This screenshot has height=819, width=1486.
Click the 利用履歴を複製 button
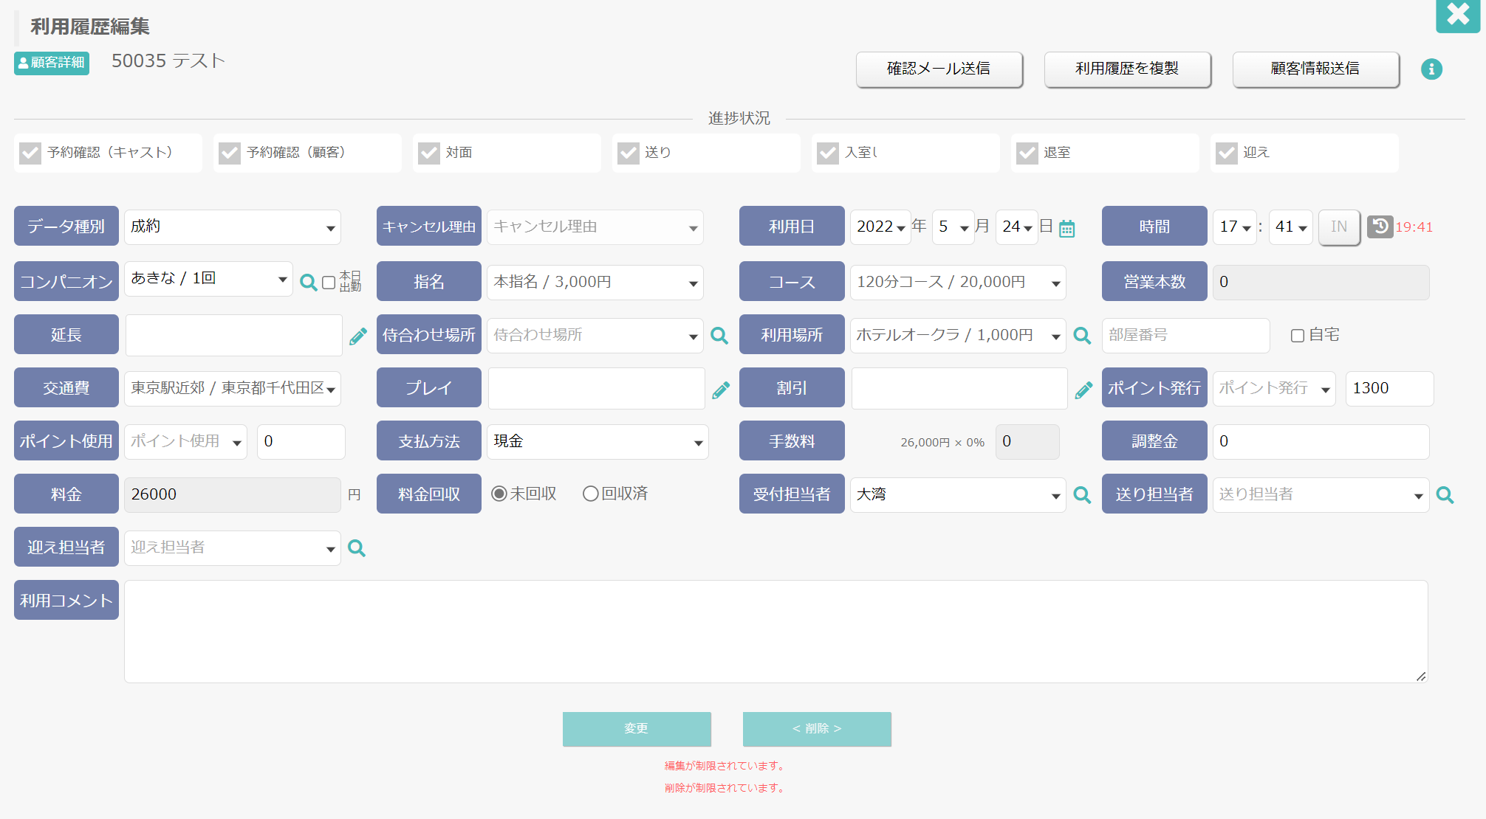[1127, 69]
